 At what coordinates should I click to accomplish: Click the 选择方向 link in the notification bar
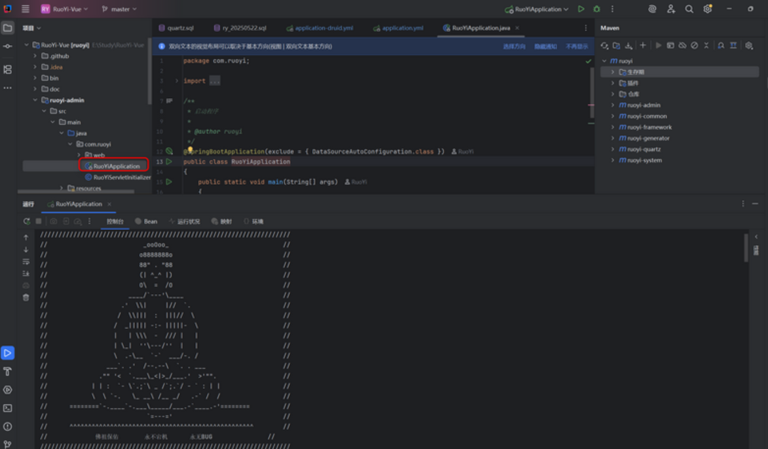[x=514, y=46]
